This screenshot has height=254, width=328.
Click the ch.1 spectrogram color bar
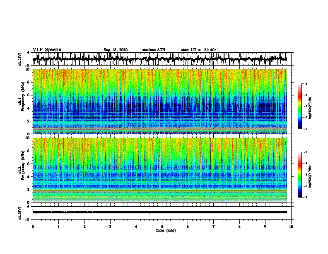pos(299,106)
